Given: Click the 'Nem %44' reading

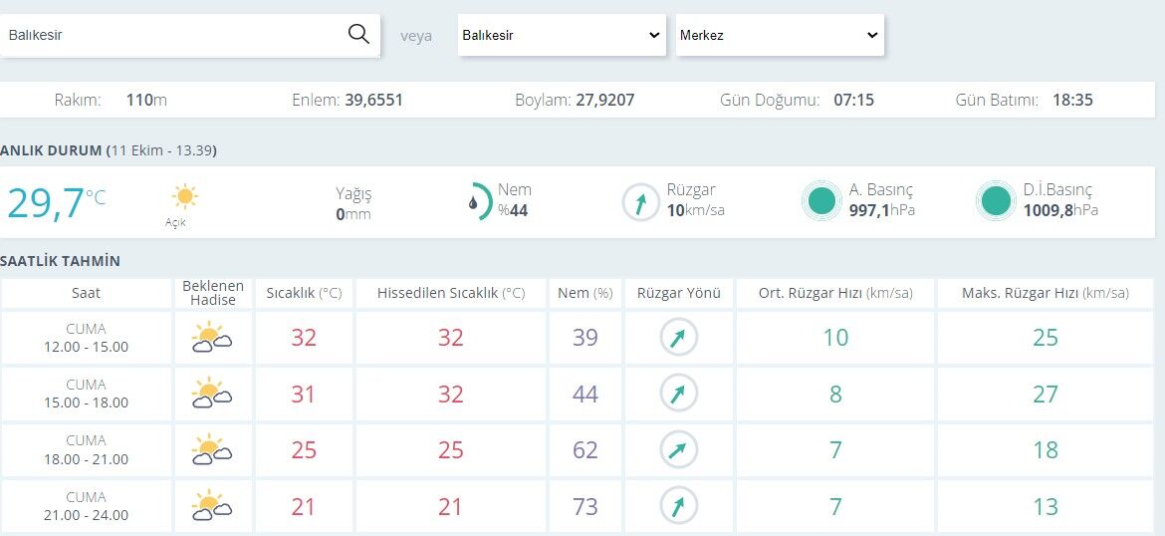Looking at the screenshot, I should click(514, 200).
